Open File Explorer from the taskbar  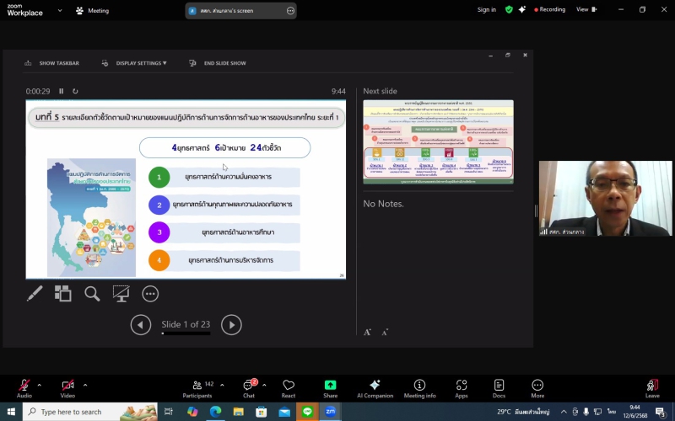(239, 412)
